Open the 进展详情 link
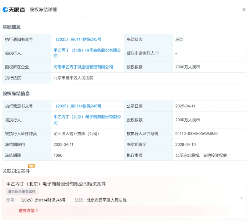This screenshot has width=249, height=224. [x=28, y=210]
